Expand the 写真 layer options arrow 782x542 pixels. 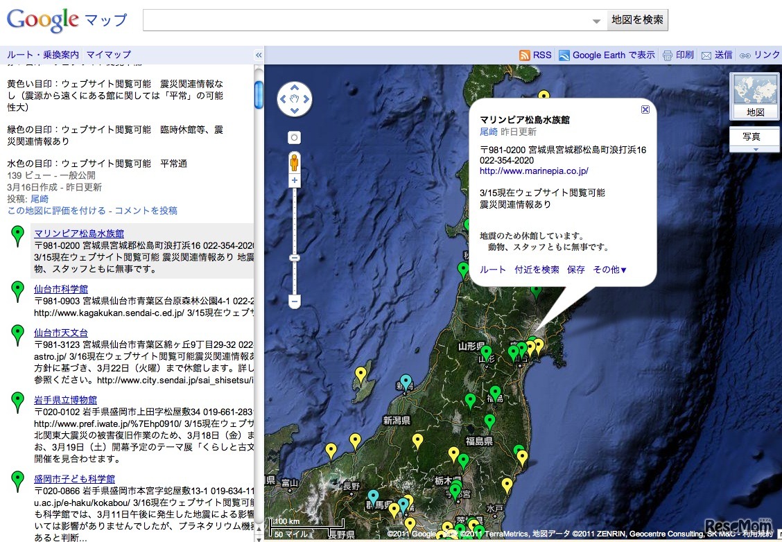756,149
